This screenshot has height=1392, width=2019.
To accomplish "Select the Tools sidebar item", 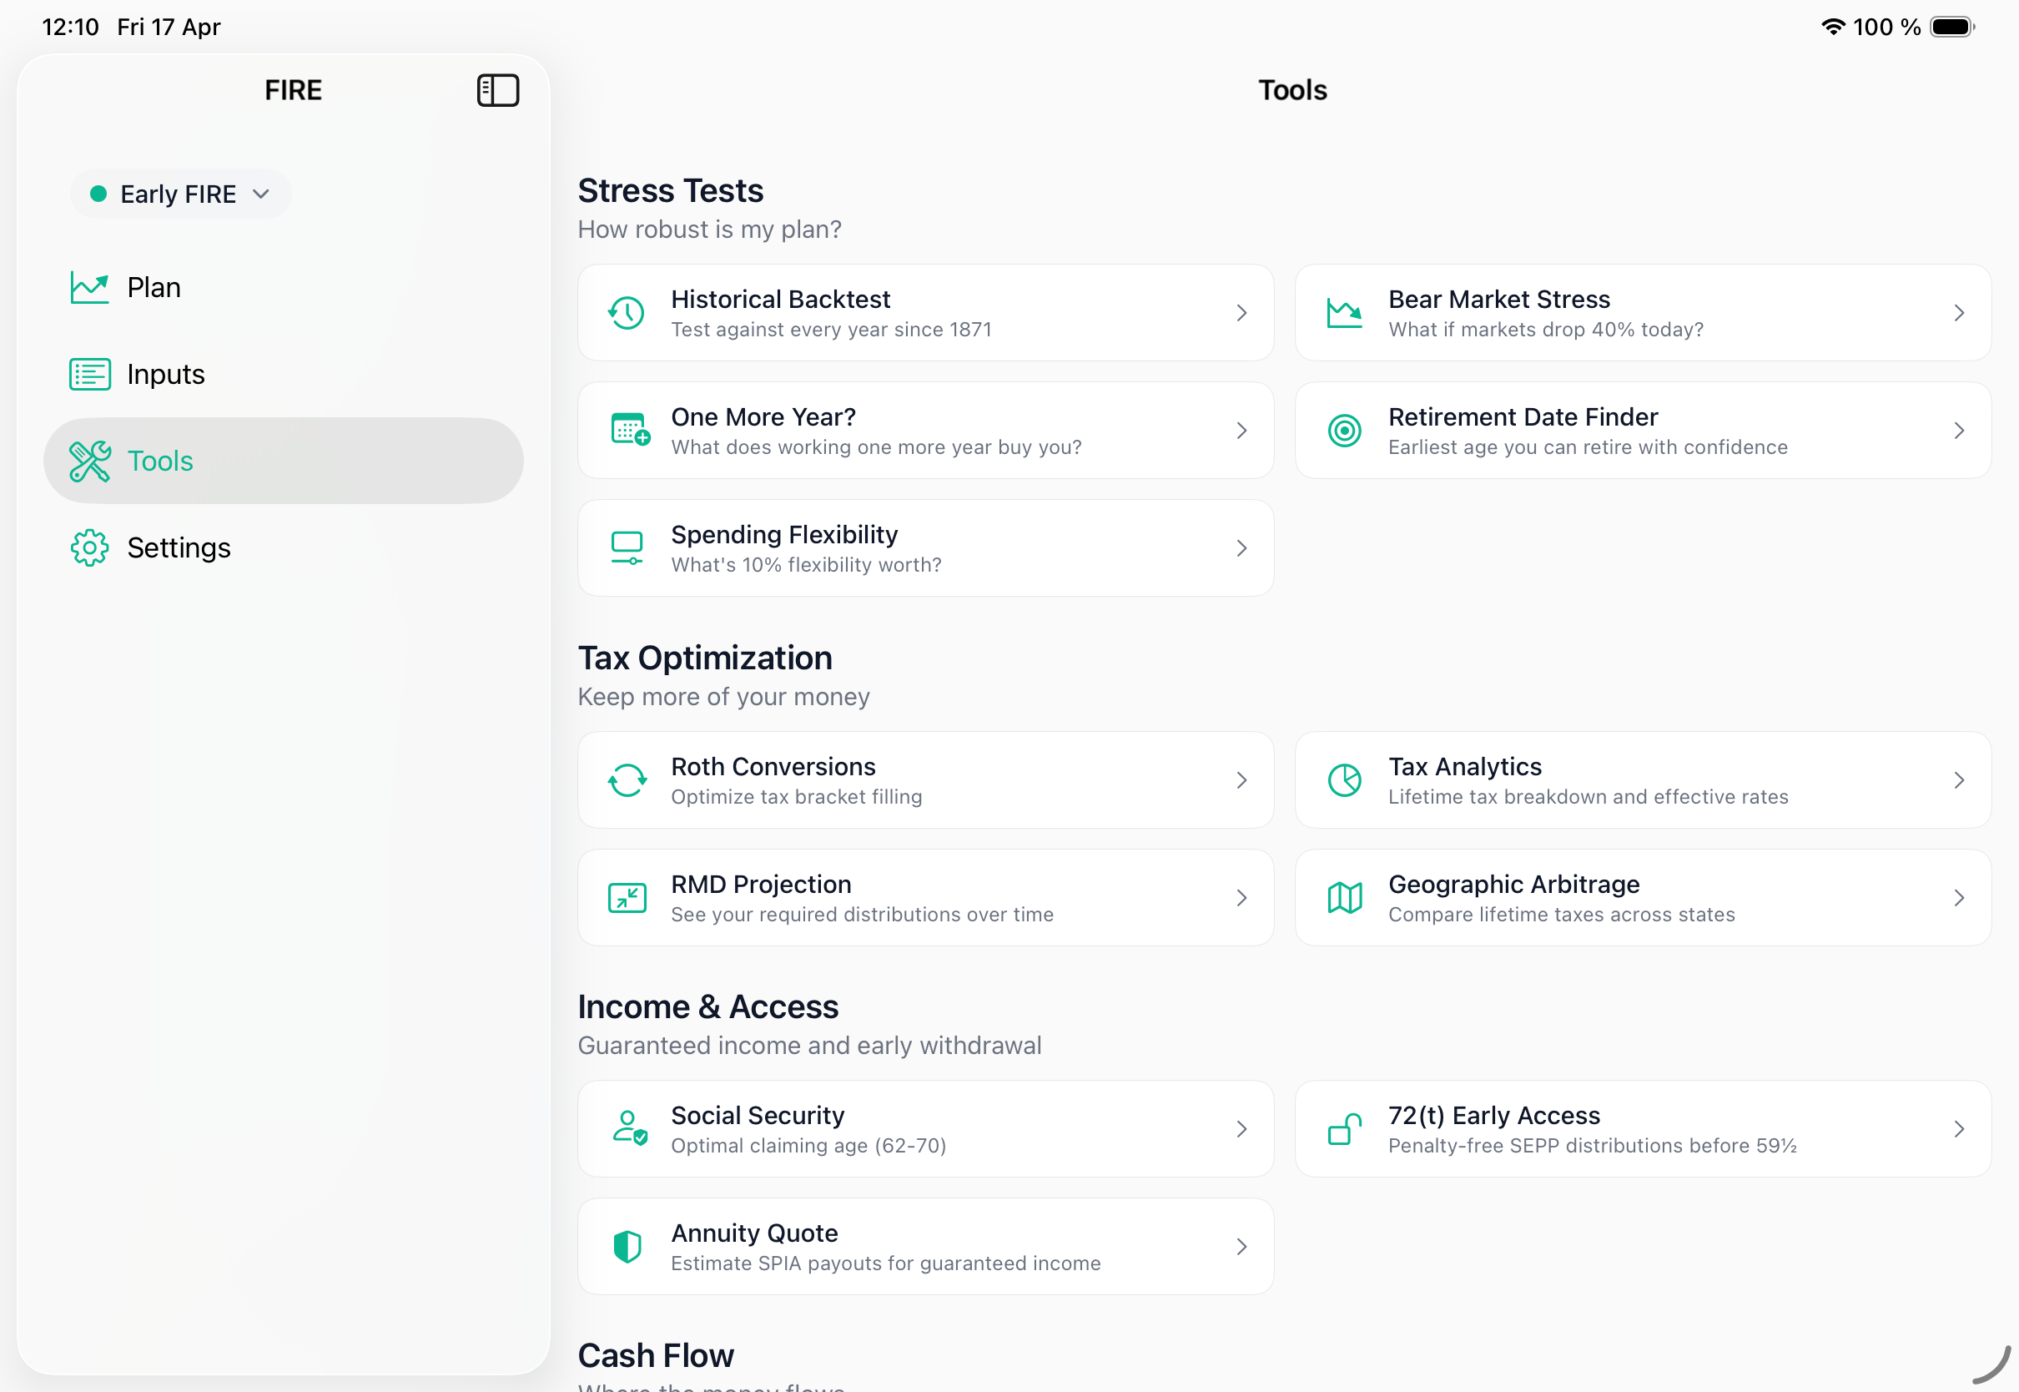I will tap(284, 461).
